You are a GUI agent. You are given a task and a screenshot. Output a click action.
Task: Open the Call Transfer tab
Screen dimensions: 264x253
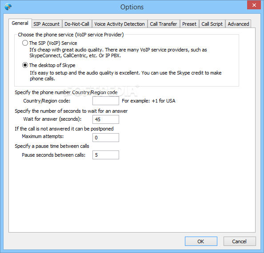[x=164, y=24]
